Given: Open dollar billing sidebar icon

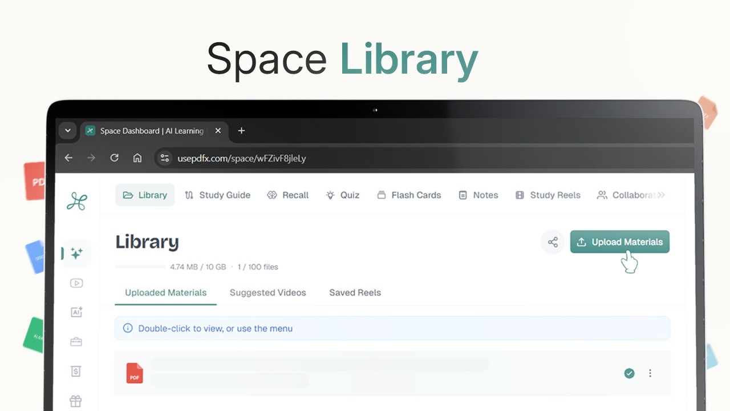Looking at the screenshot, I should [76, 372].
